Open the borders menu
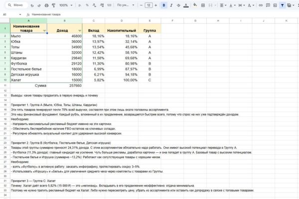This screenshot has height=199, width=299. tap(203, 5)
